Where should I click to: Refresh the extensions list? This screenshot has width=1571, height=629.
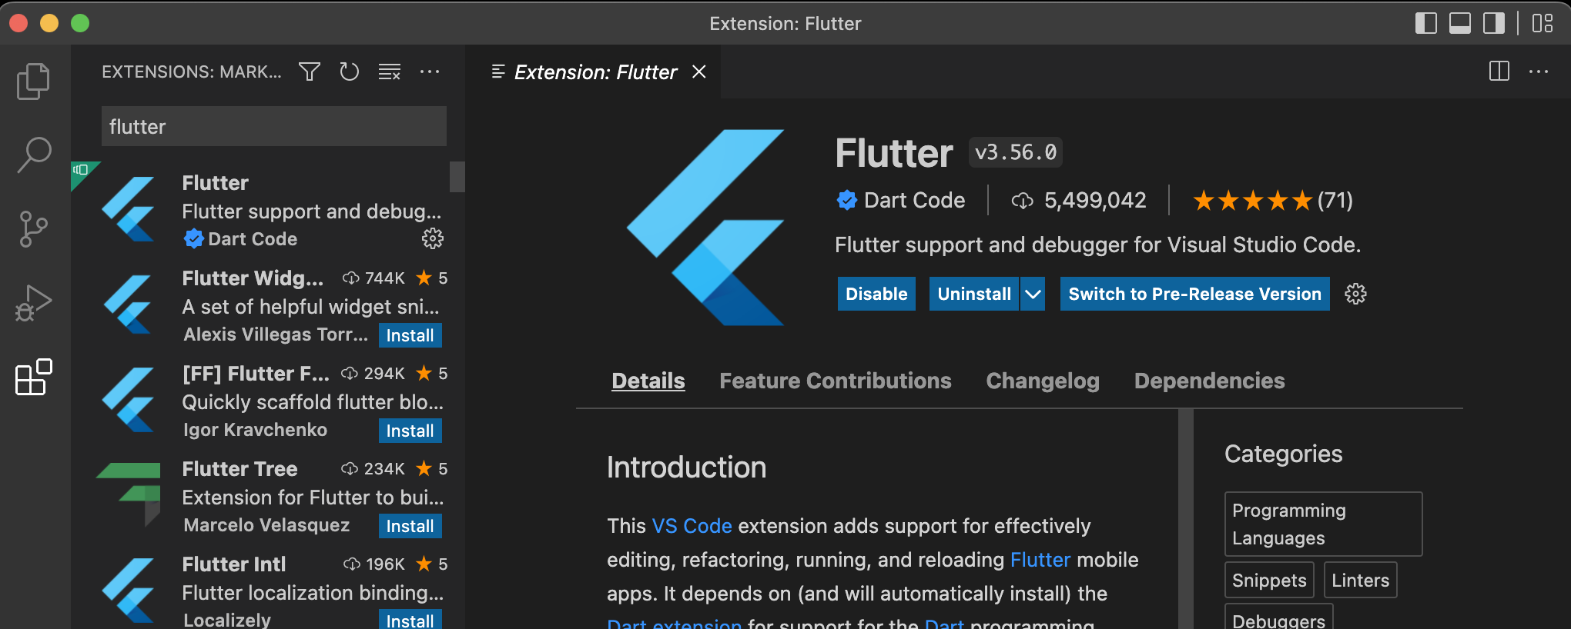coord(350,72)
